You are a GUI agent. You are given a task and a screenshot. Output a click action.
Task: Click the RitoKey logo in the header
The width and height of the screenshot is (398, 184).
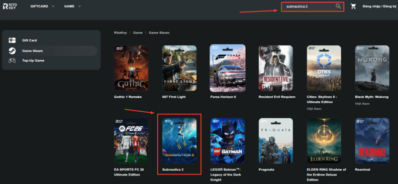pyautogui.click(x=10, y=6)
